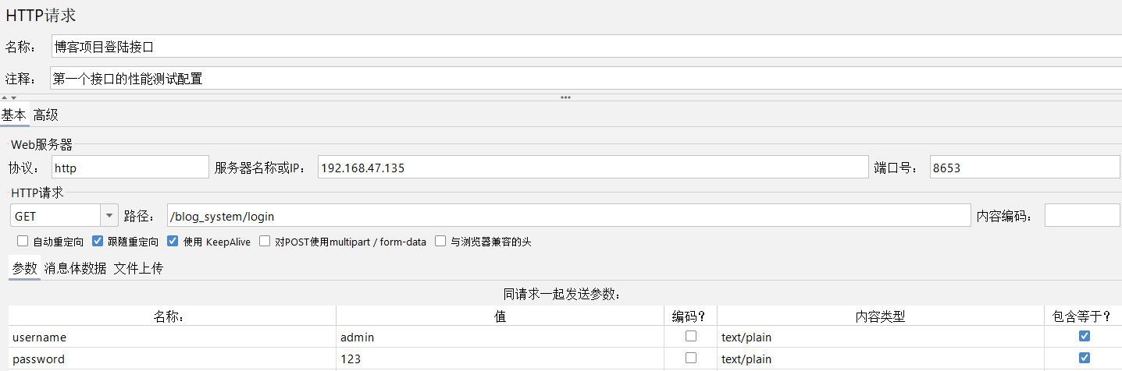Enable the 自动重定向 checkbox
1122x371 pixels.
coord(23,241)
